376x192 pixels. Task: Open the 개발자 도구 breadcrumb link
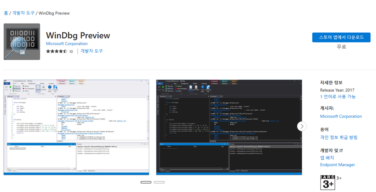click(x=23, y=13)
